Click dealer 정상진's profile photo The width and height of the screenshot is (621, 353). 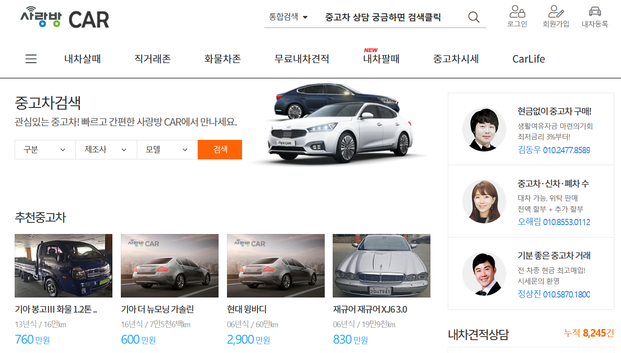[484, 274]
